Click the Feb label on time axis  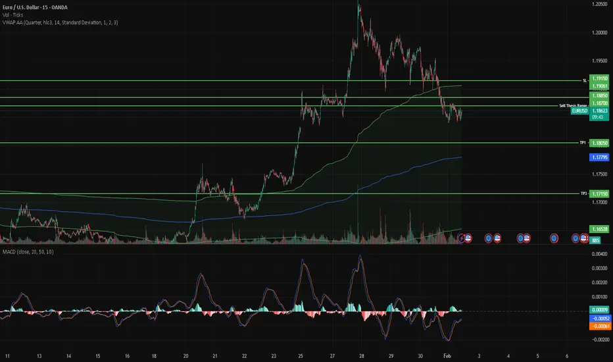coord(447,355)
